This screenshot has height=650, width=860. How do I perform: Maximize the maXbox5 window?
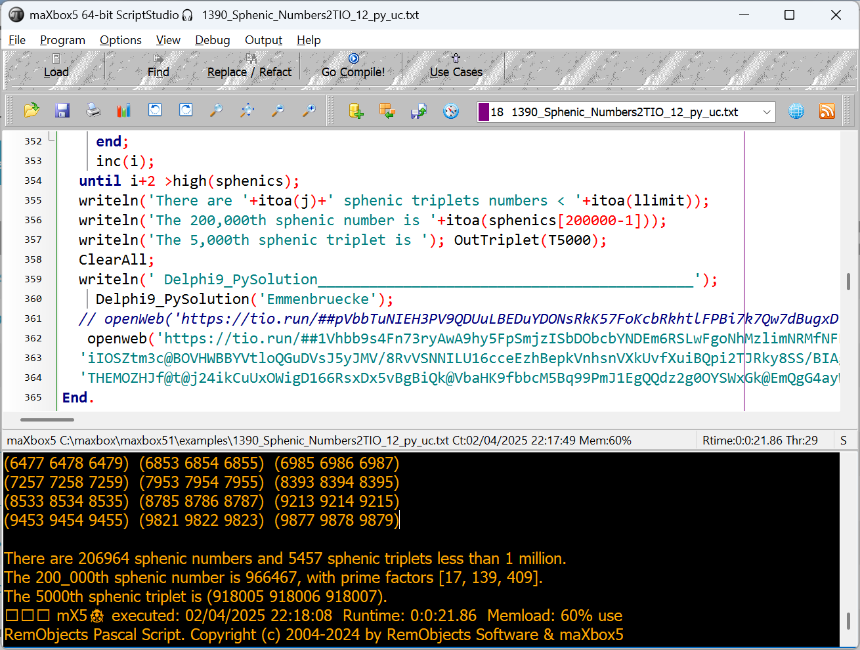[x=790, y=14]
